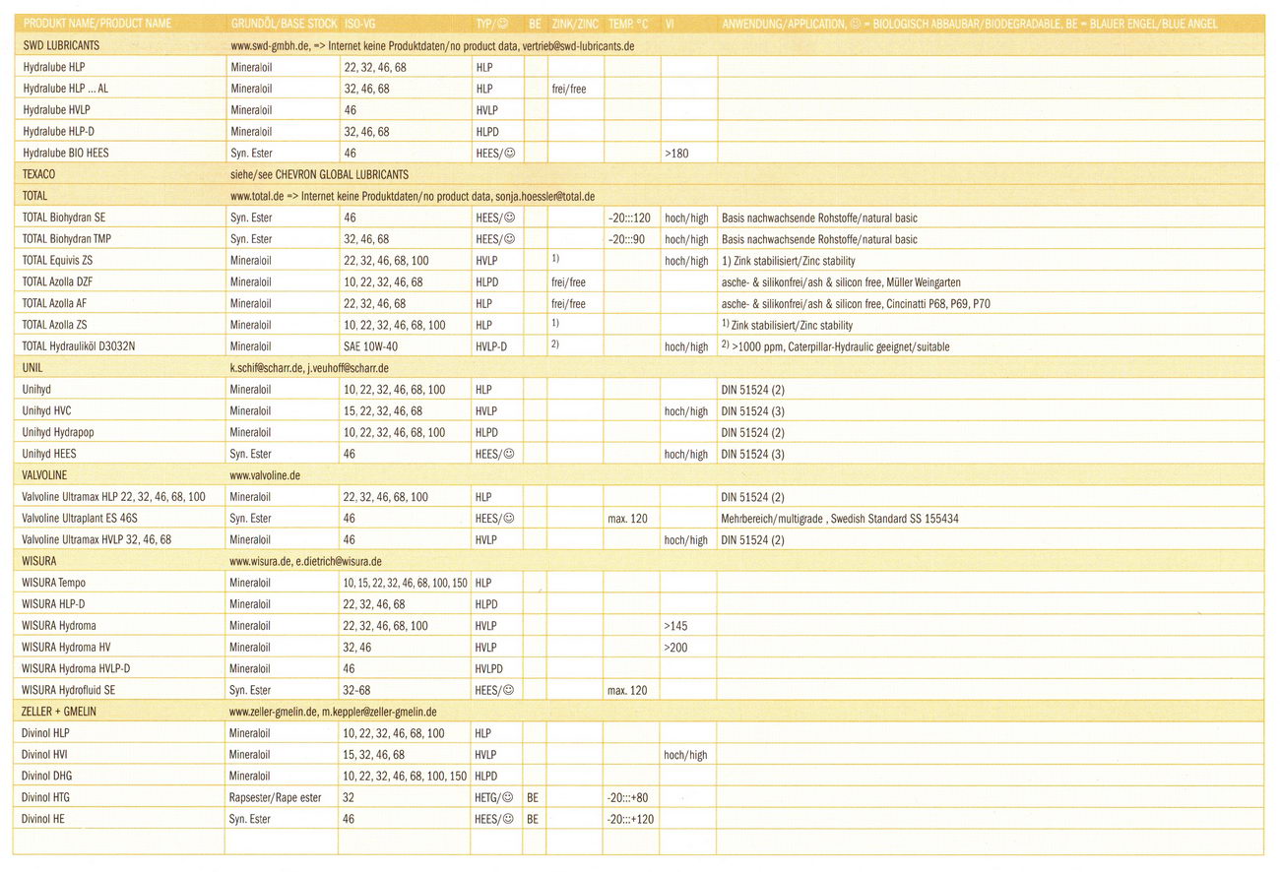Select the PRODUKT NAME/PRODUCT NAME column header
This screenshot has width=1280, height=872.
[x=97, y=24]
